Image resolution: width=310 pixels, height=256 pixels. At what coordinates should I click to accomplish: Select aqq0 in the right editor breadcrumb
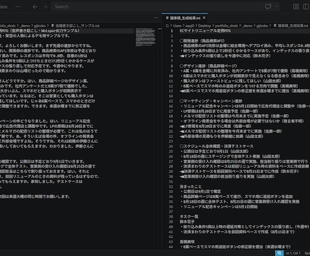[x=190, y=26]
